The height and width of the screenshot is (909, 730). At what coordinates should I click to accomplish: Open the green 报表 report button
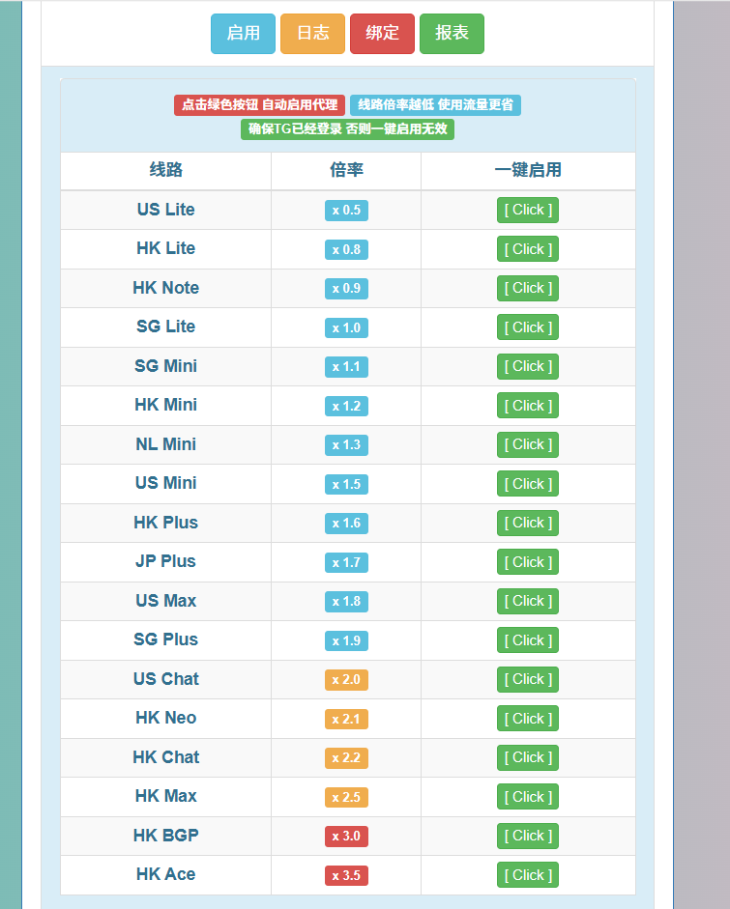coord(452,34)
